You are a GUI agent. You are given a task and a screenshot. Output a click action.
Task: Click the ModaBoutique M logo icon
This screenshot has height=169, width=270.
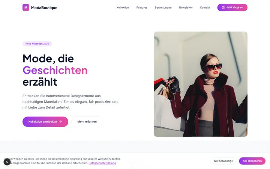pos(26,8)
